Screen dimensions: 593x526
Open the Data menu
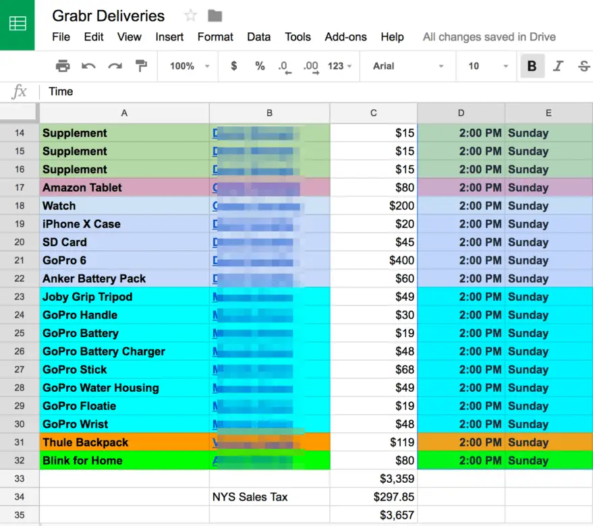tap(258, 37)
